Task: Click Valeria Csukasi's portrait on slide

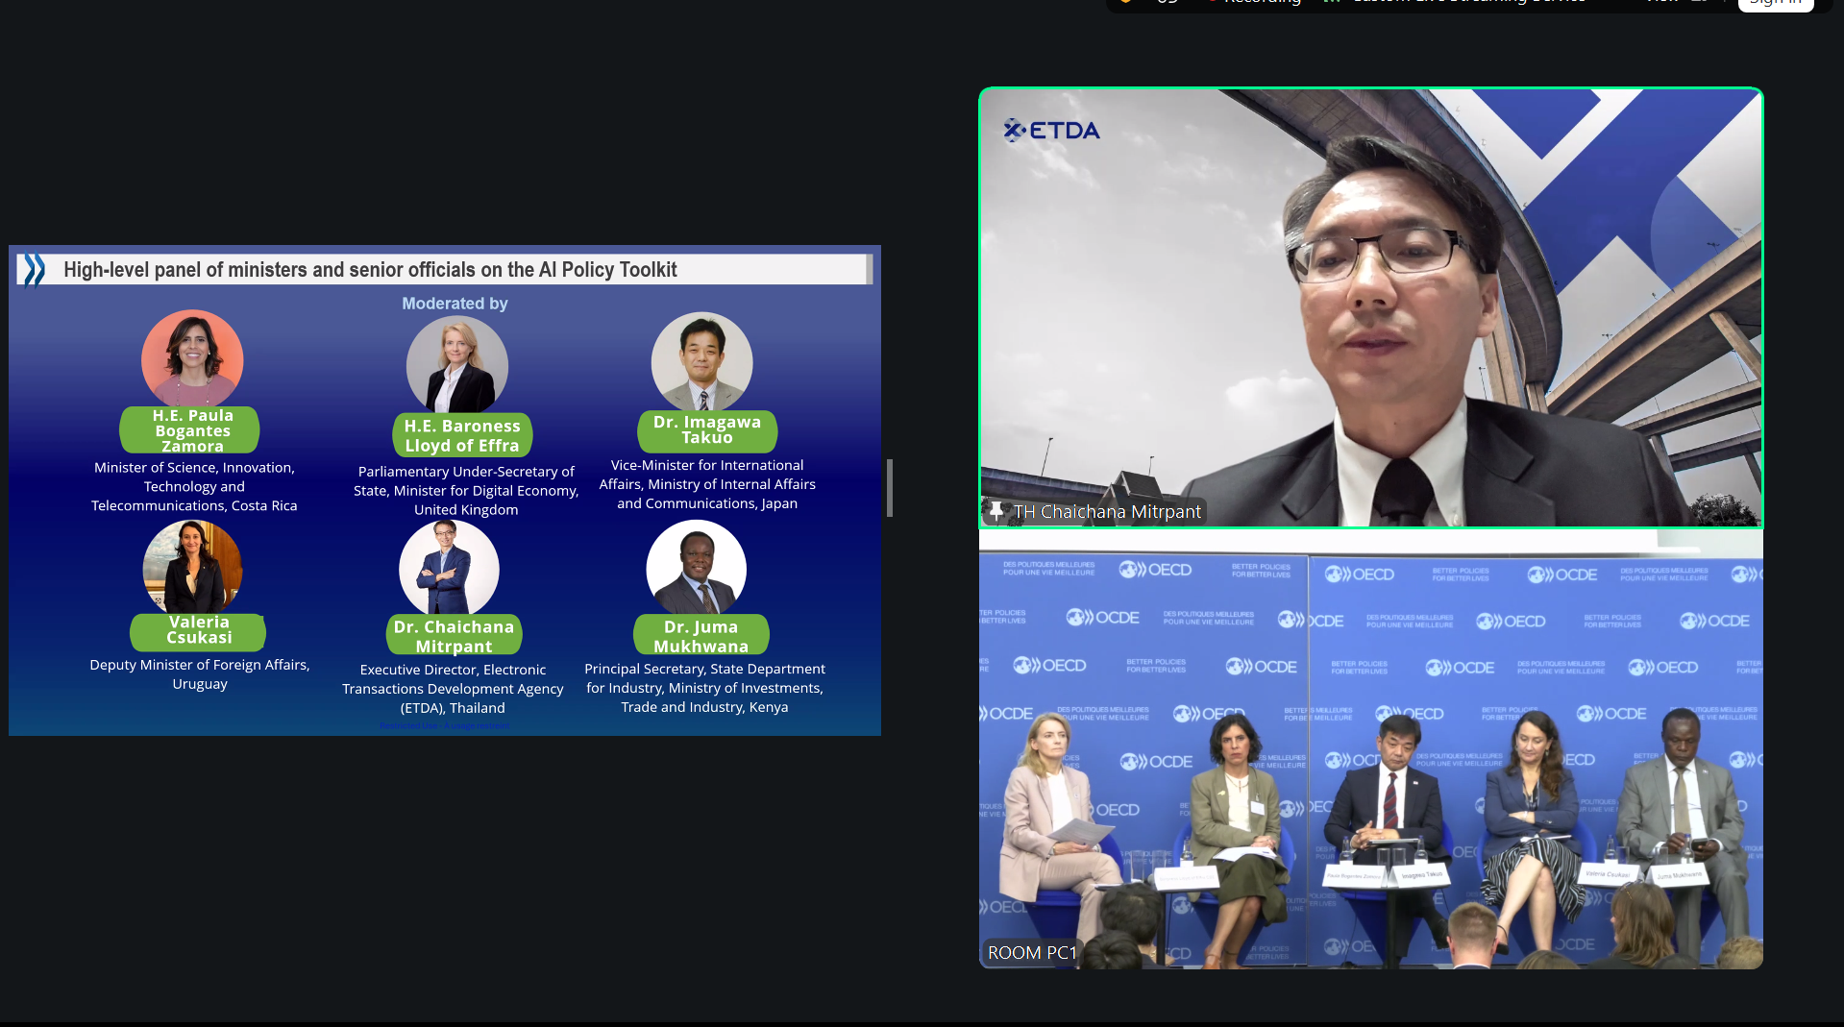Action: coord(192,568)
